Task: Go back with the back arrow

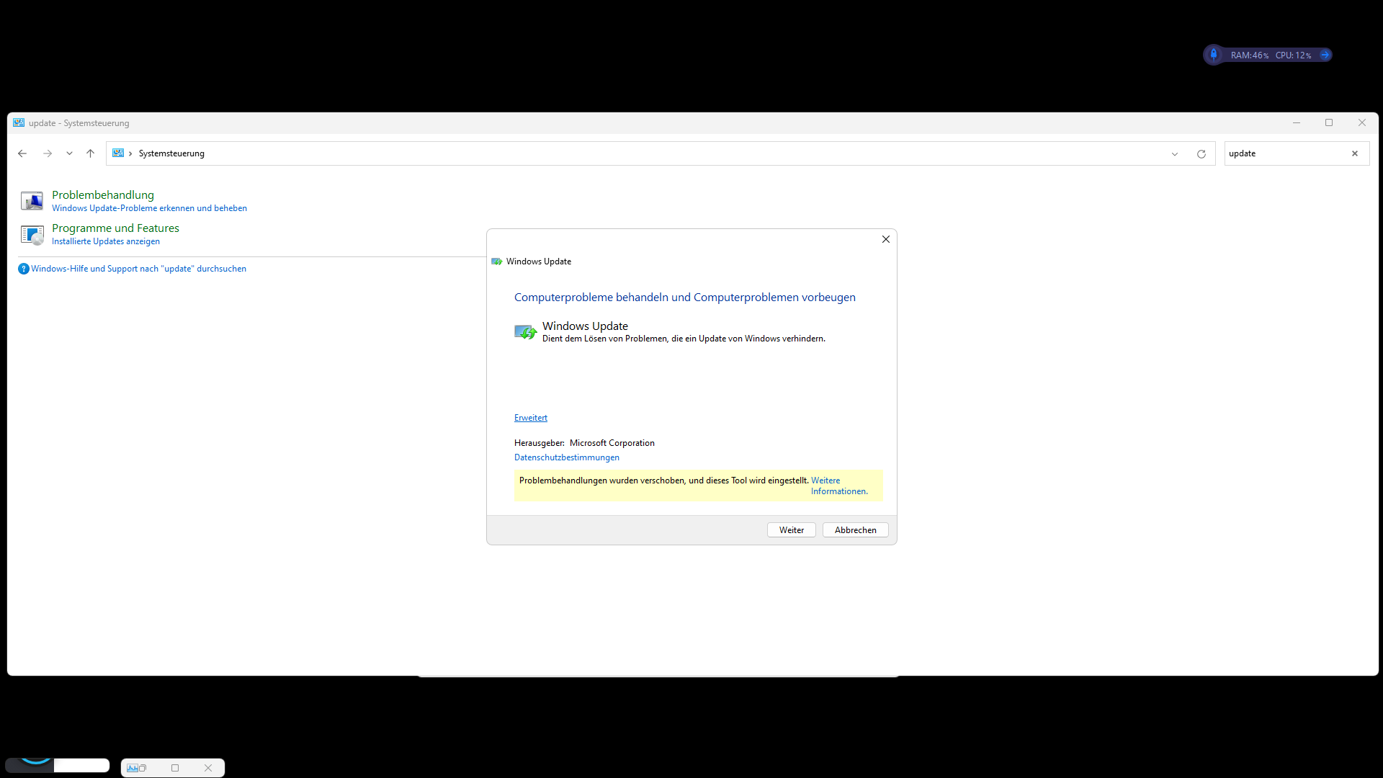Action: point(22,153)
